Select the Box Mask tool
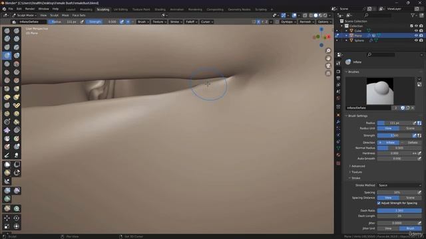426x239 pixels. [7, 164]
